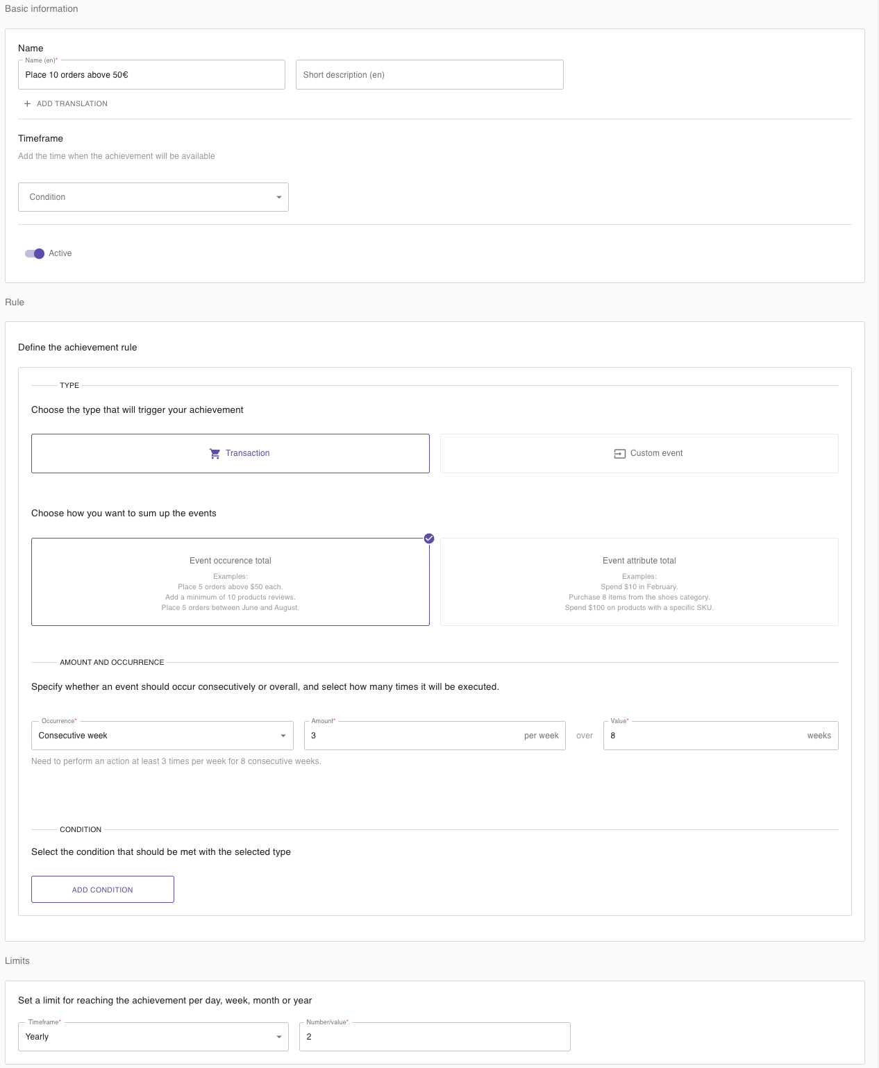Choose Custom event as the trigger type

tap(639, 453)
